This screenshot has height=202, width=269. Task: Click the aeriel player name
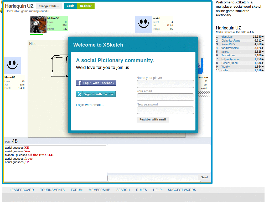(157, 18)
